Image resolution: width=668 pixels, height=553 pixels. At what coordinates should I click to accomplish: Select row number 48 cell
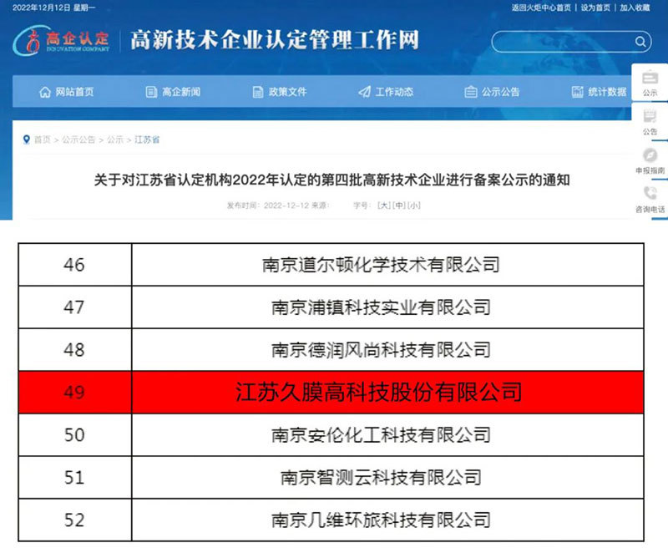click(x=74, y=350)
